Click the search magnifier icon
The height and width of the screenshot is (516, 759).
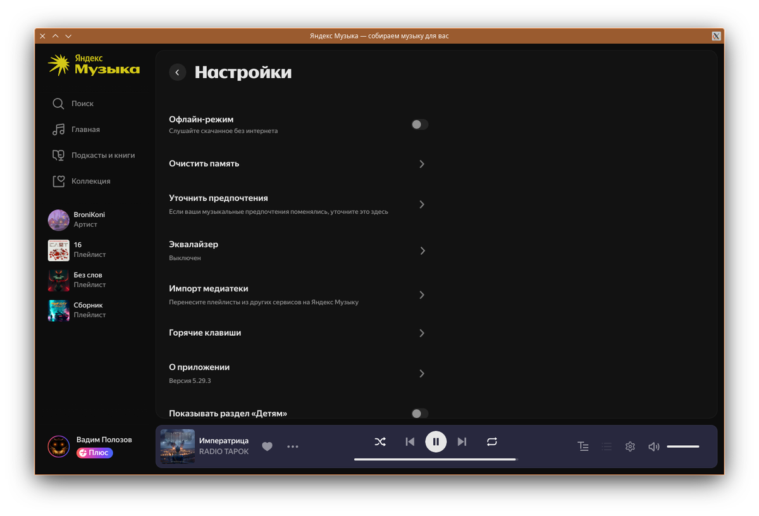pyautogui.click(x=58, y=104)
